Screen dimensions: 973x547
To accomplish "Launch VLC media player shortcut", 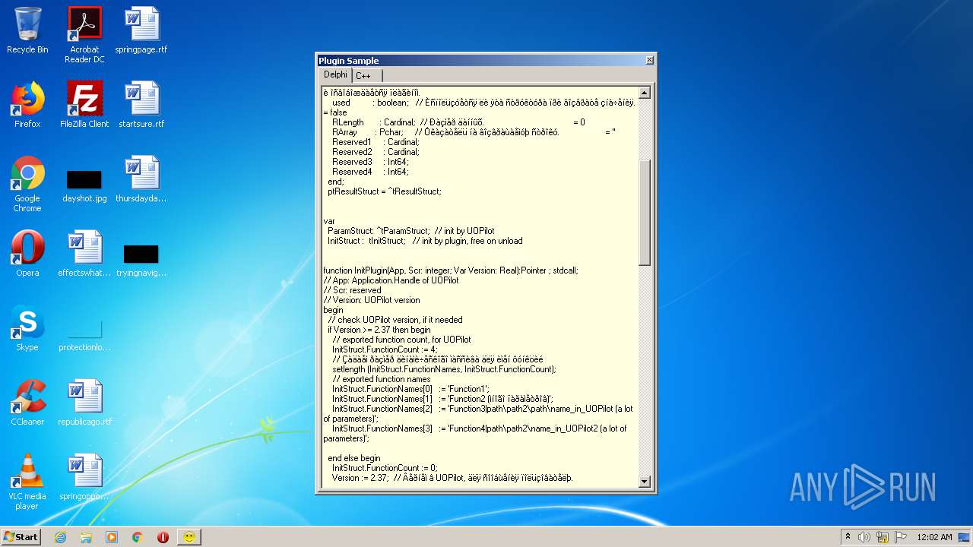I will (27, 482).
